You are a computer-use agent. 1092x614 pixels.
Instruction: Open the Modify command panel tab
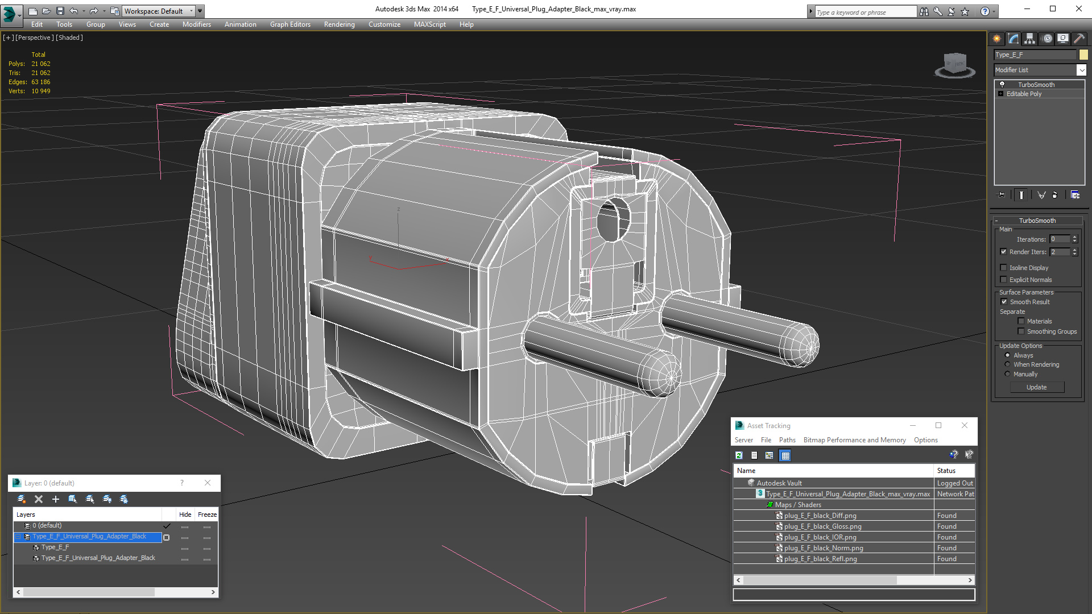tap(1014, 39)
